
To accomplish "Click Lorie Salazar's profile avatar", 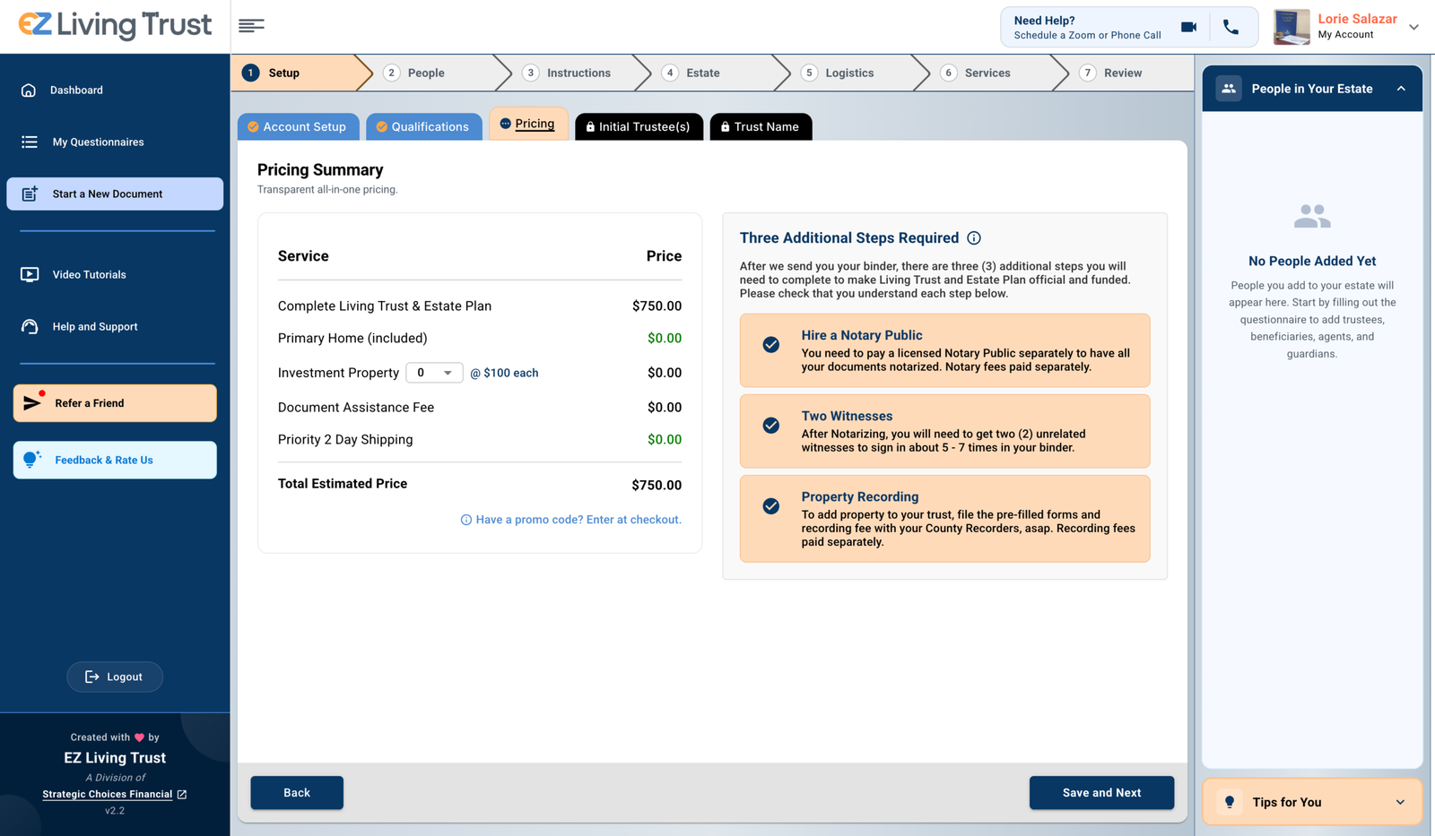I will pos(1291,27).
